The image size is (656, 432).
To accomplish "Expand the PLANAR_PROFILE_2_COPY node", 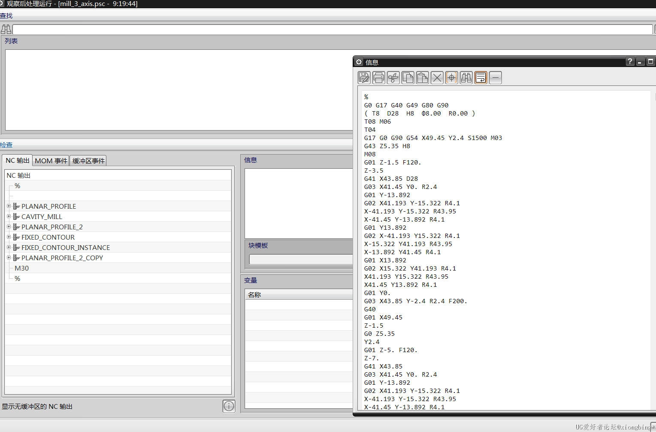I will point(9,258).
